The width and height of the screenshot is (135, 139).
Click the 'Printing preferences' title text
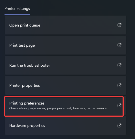(27, 103)
